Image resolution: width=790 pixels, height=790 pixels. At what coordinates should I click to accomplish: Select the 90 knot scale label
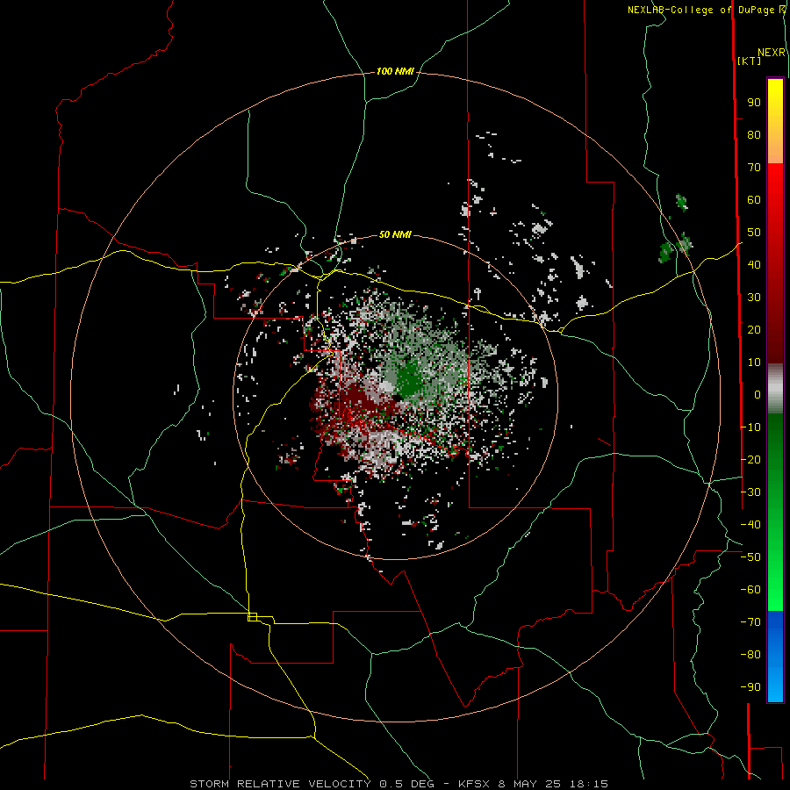click(754, 103)
